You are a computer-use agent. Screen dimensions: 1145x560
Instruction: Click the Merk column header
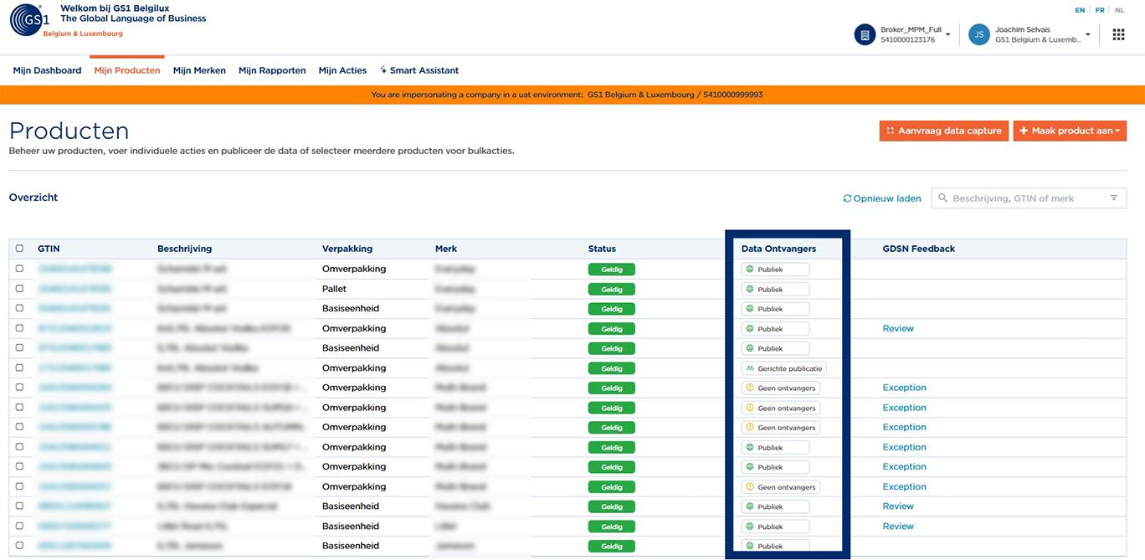[x=446, y=249]
